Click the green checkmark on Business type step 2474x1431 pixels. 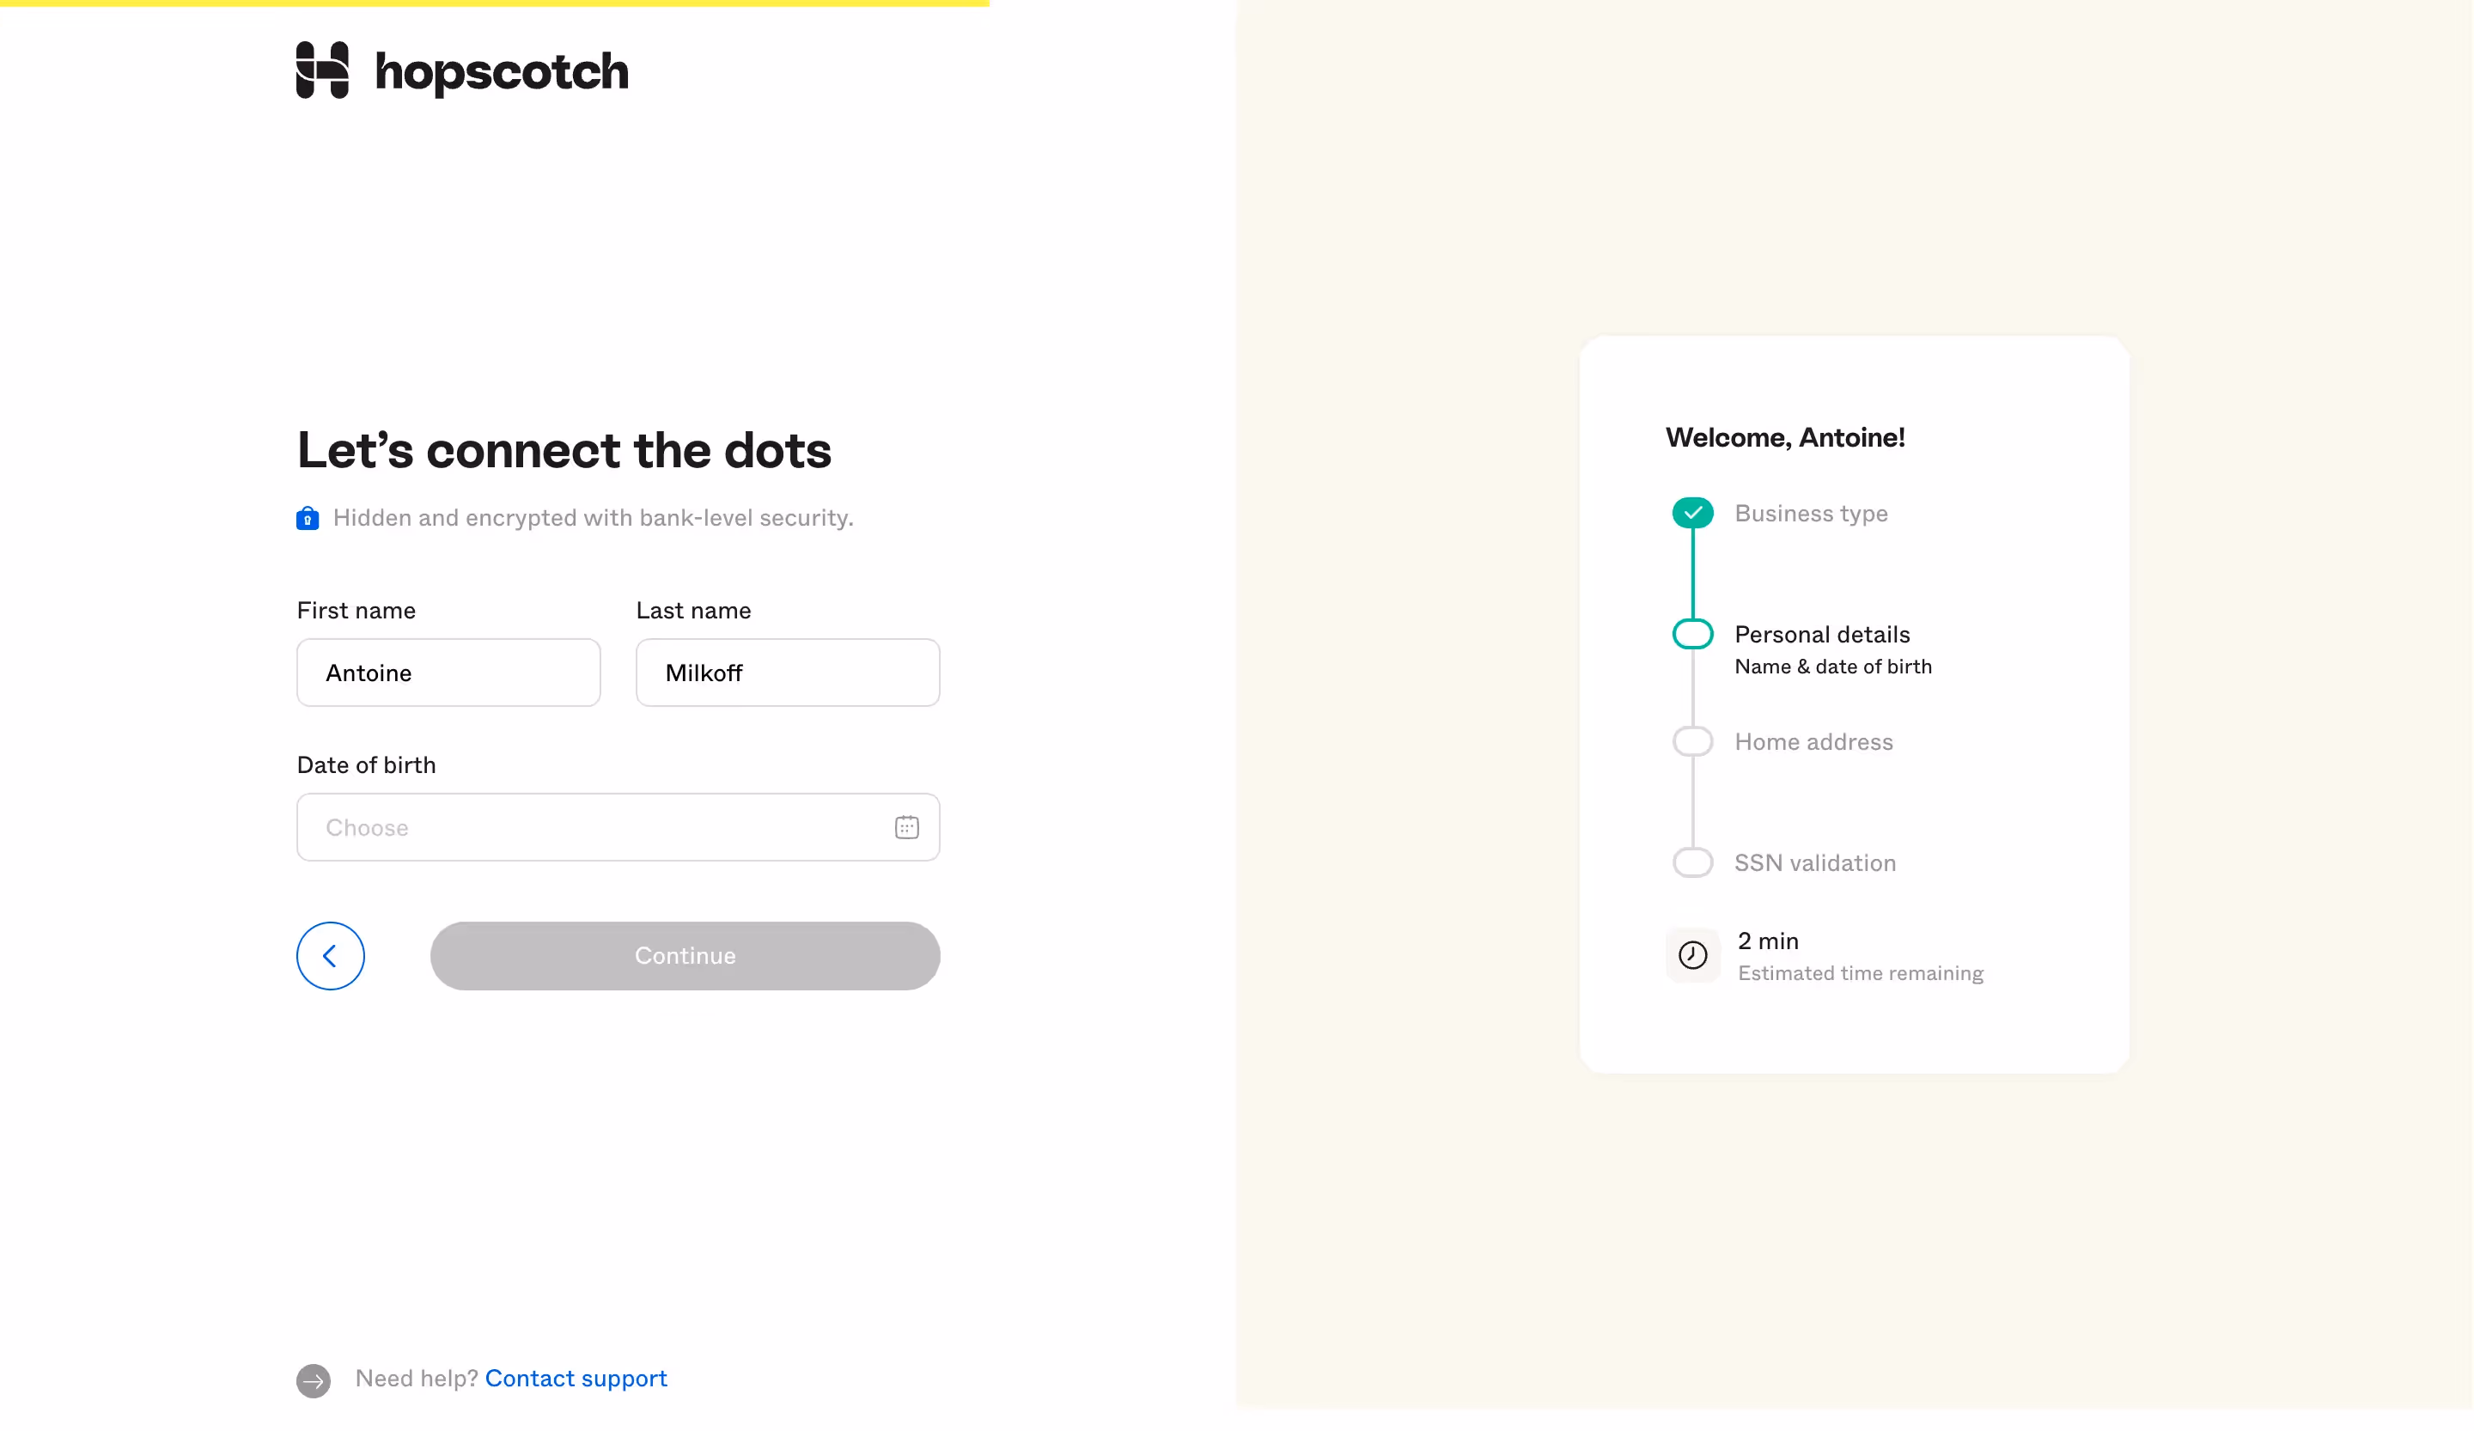[x=1692, y=511]
